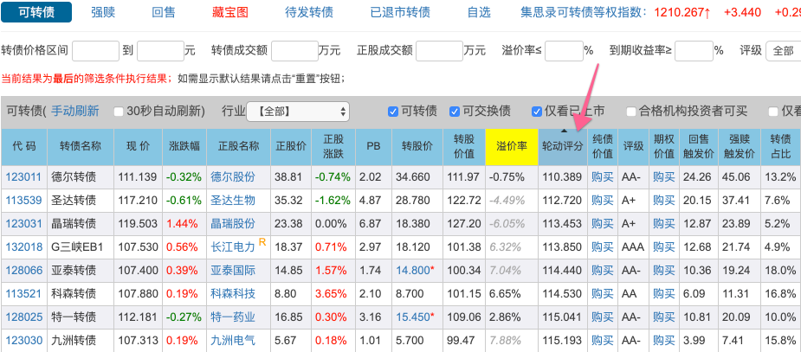Image resolution: width=801 pixels, height=352 pixels.
Task: Focus the maximum bond price input before 元
Action: pyautogui.click(x=160, y=50)
